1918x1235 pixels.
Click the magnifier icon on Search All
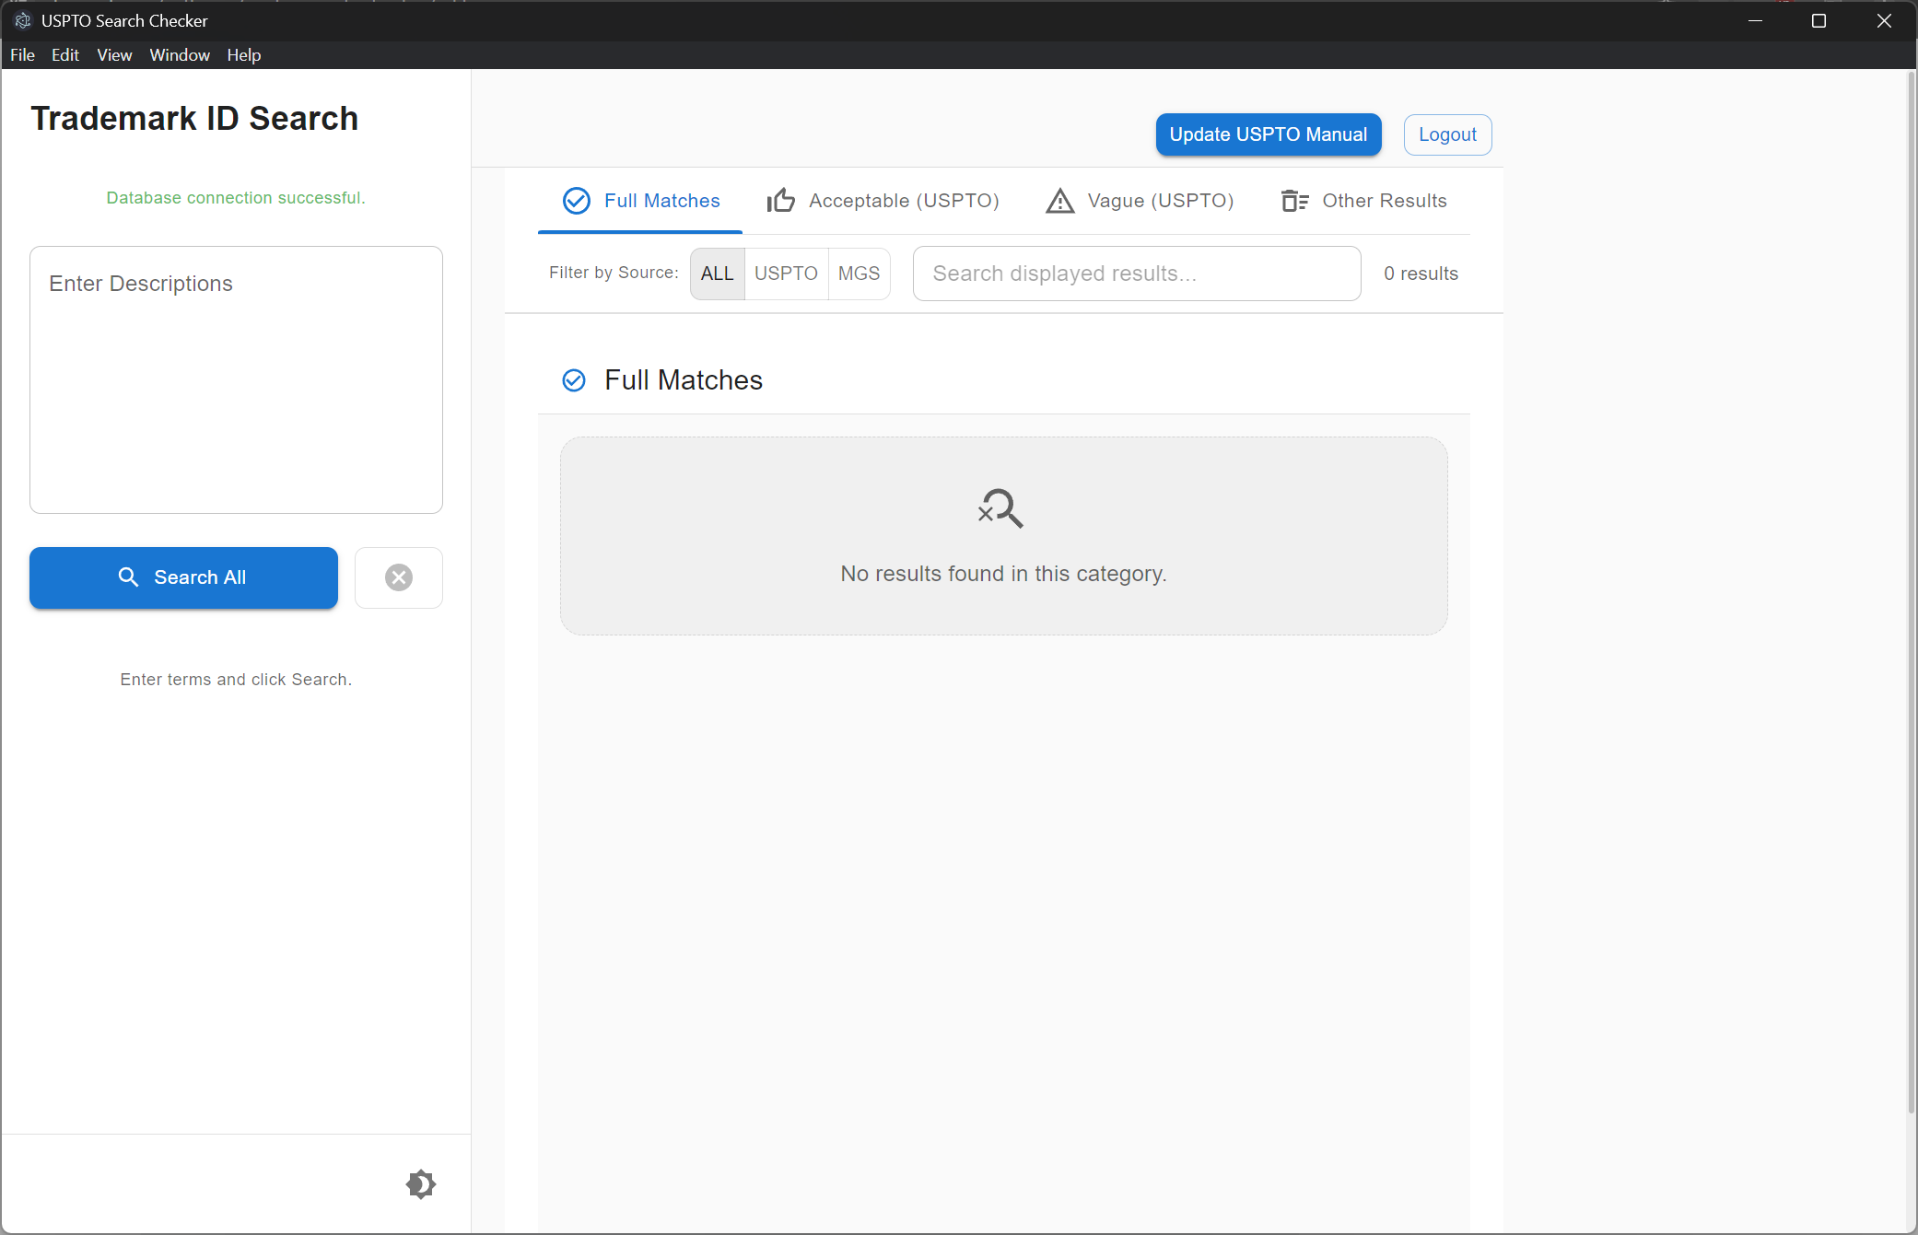(x=128, y=577)
